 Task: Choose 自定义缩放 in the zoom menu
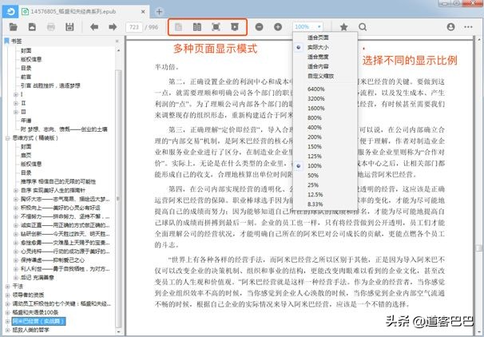pyautogui.click(x=320, y=76)
